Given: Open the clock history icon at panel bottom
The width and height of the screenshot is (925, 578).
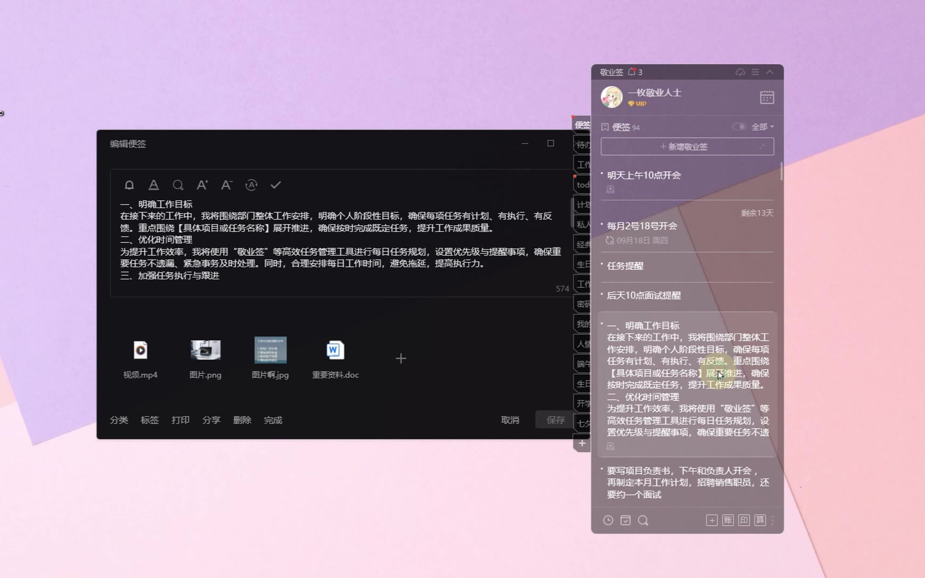Looking at the screenshot, I should (608, 520).
